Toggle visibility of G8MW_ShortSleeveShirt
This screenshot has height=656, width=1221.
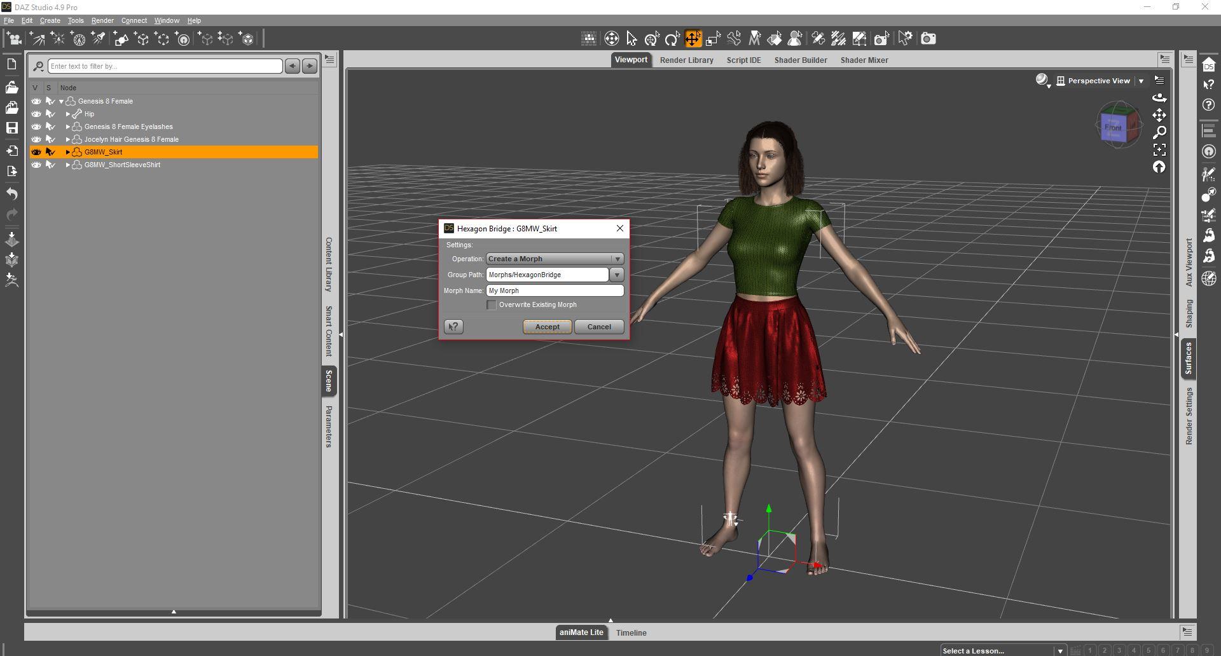coord(36,165)
